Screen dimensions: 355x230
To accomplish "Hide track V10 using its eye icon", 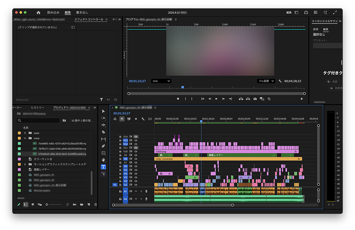I will (x=136, y=151).
